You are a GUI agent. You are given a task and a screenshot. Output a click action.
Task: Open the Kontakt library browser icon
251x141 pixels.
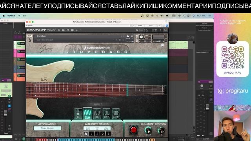click(58, 30)
